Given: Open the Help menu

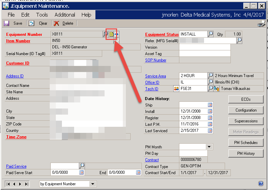Looking at the screenshot, I should [x=86, y=15].
